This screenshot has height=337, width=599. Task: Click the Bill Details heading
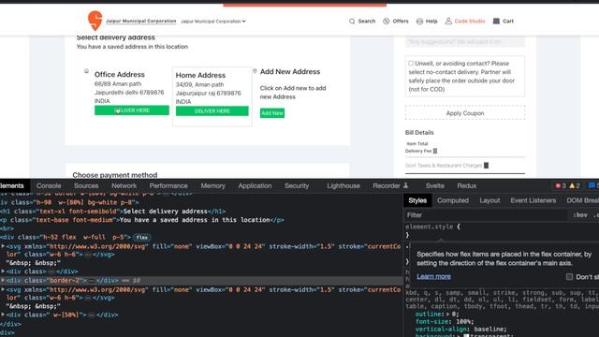tap(419, 133)
